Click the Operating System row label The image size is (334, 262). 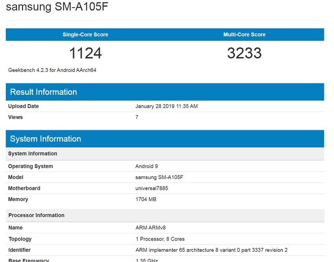pyautogui.click(x=31, y=166)
